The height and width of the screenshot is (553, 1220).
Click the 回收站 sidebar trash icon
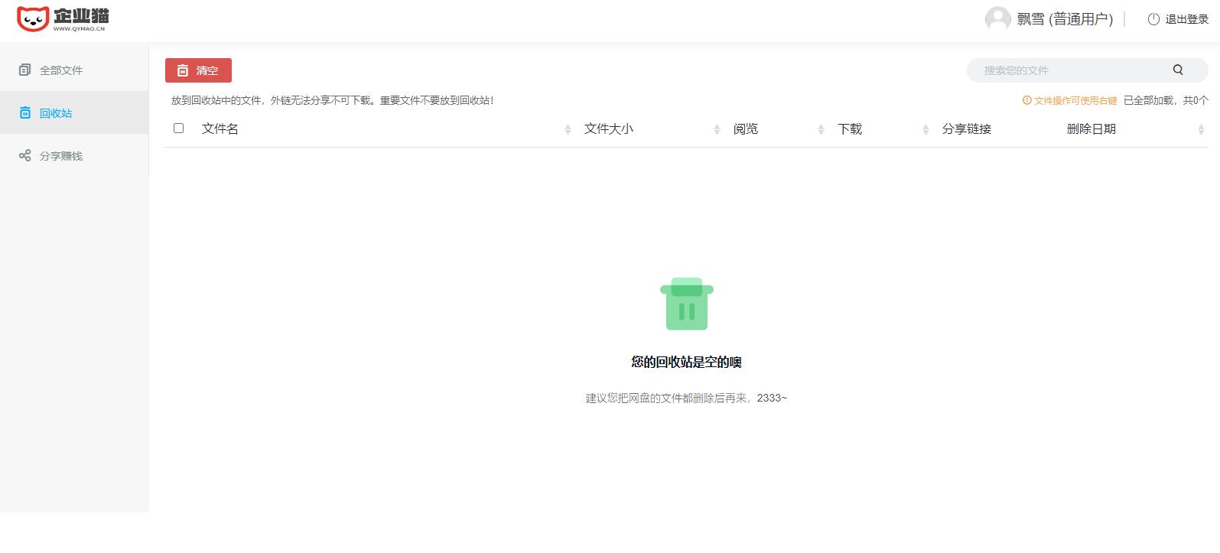[x=24, y=113]
